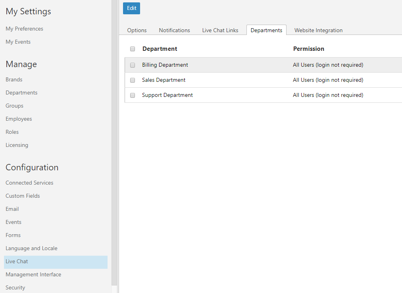402x293 pixels.
Task: Navigate to Employees in sidebar
Action: pyautogui.click(x=19, y=119)
